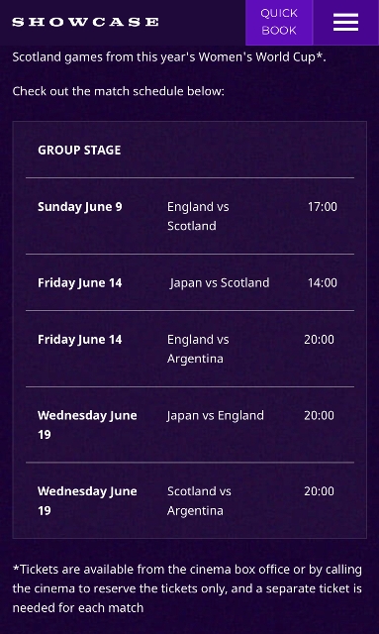Open the hamburger menu icon
Viewport: 379px width, 634px height.
(346, 22)
